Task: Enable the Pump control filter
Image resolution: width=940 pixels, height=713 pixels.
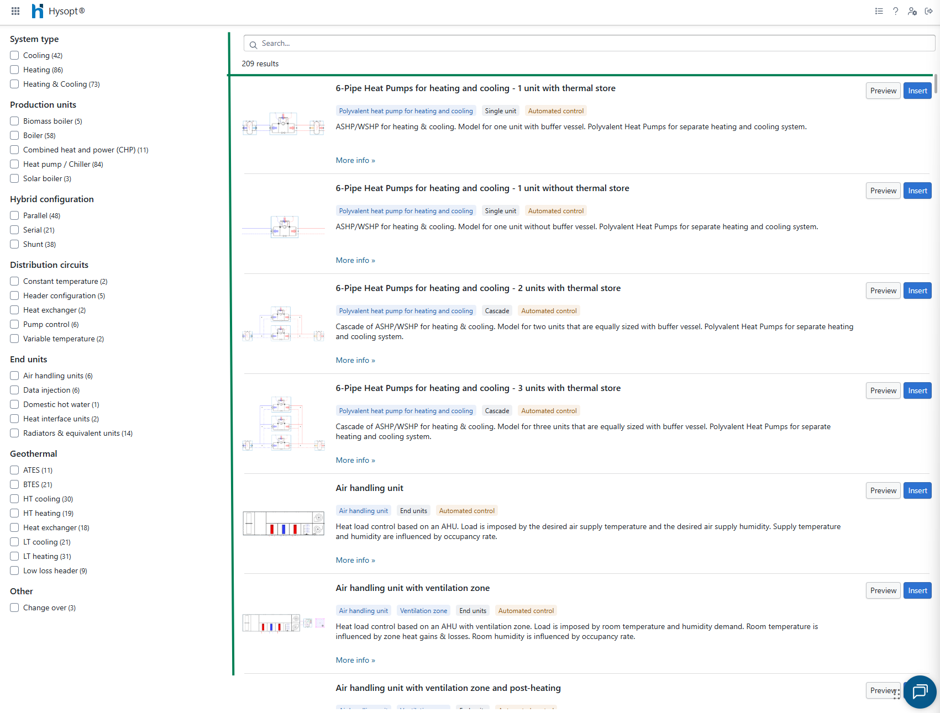Action: click(14, 324)
